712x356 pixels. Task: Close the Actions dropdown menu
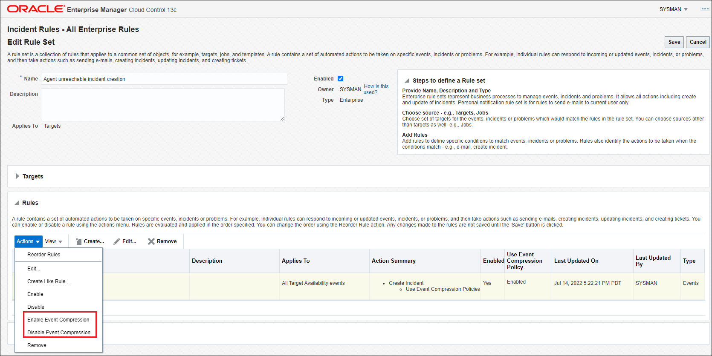29,241
